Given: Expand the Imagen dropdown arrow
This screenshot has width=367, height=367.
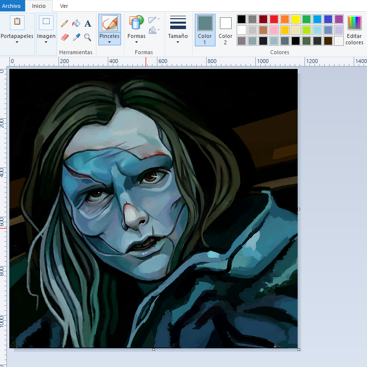Looking at the screenshot, I should tap(46, 42).
